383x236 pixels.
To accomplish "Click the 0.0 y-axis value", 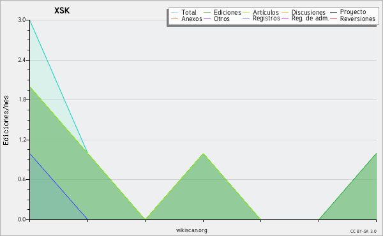I will click(x=22, y=219).
